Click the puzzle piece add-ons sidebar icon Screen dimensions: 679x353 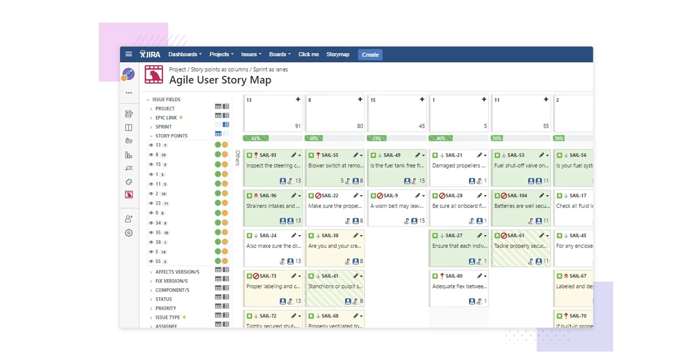pyautogui.click(x=129, y=182)
